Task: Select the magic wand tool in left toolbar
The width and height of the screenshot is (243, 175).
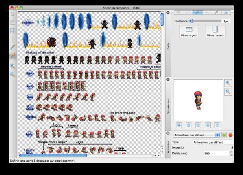Action: (x=13, y=55)
